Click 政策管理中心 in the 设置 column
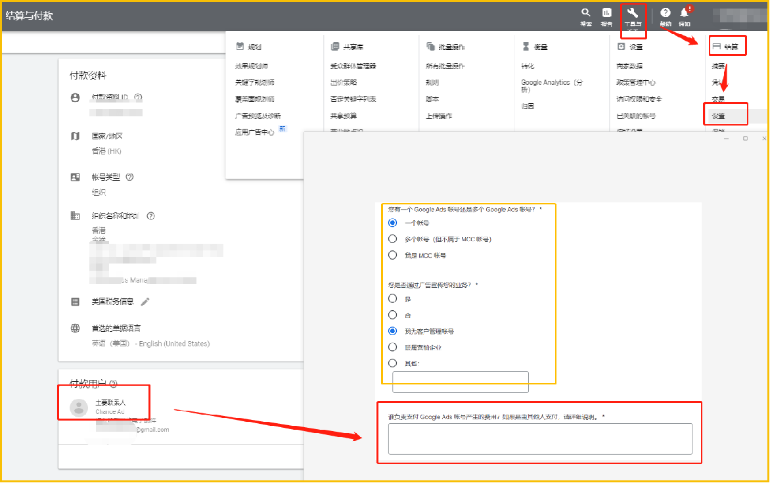 pyautogui.click(x=635, y=83)
